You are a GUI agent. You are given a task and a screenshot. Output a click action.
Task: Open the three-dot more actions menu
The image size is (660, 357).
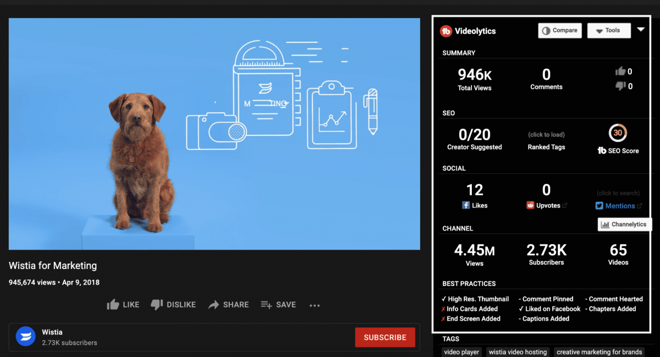tap(315, 305)
